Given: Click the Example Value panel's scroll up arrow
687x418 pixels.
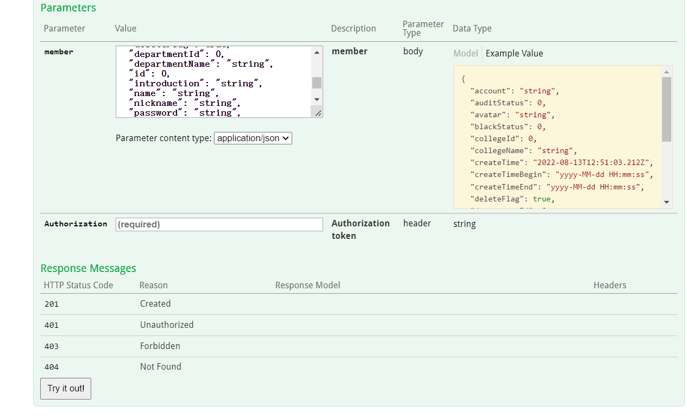Looking at the screenshot, I should (x=666, y=72).
